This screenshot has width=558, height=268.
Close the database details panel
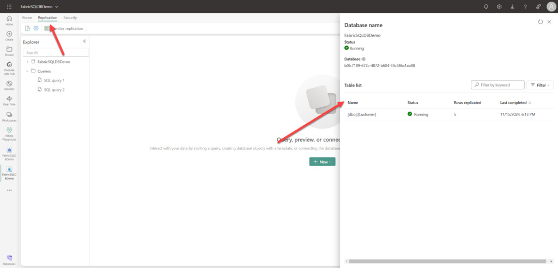pos(549,22)
